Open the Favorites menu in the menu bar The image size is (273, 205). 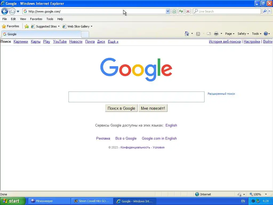[36, 19]
